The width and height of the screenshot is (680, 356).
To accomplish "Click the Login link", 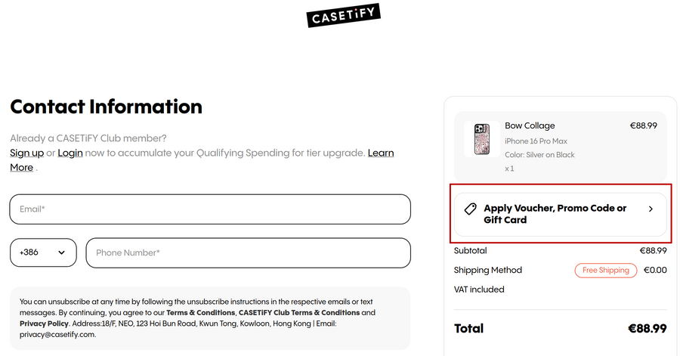I will [70, 153].
